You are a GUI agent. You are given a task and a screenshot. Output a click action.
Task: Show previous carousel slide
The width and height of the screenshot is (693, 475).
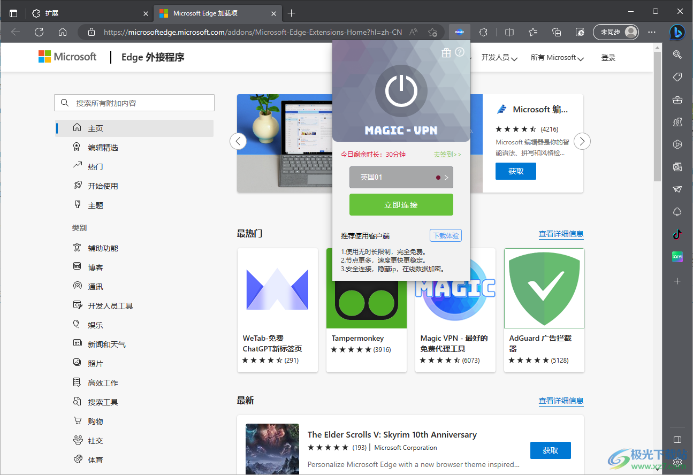click(238, 141)
